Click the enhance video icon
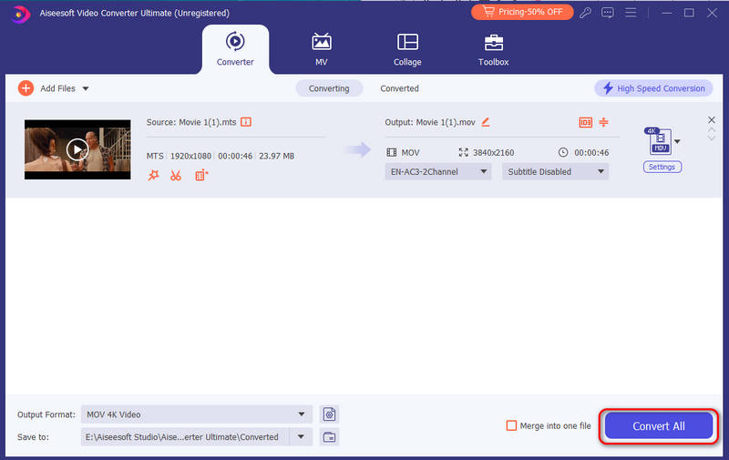Viewport: 729px width, 460px height. (x=201, y=175)
